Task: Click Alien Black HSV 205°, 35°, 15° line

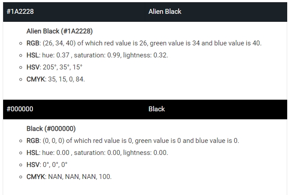Action: (x=54, y=67)
